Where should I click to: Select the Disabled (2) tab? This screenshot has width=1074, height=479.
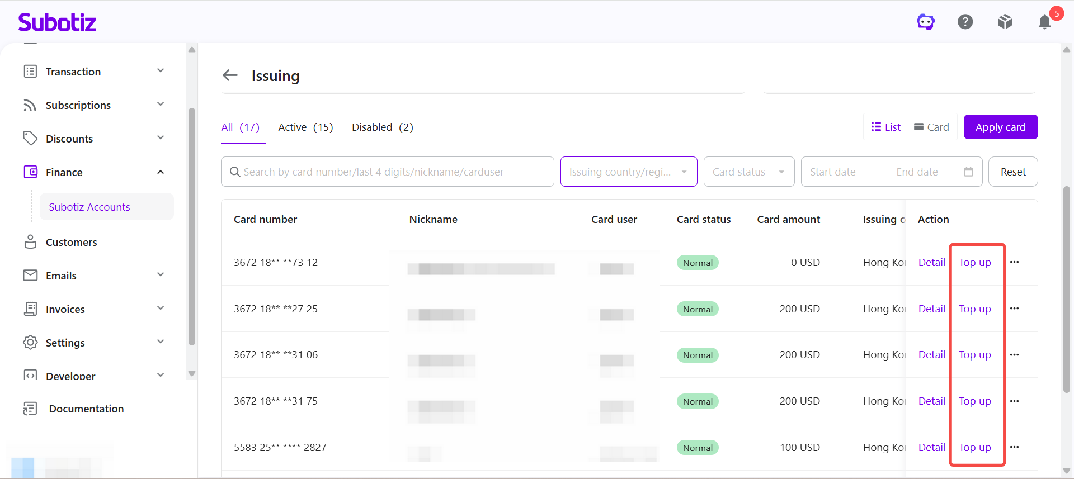coord(383,127)
